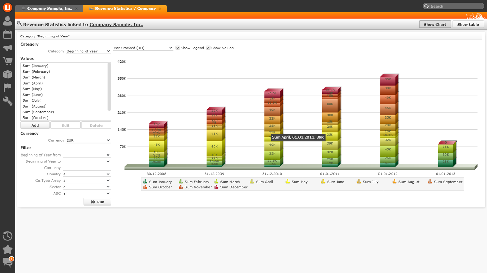Open the wrench settings icon
487x273 pixels.
pyautogui.click(x=7, y=101)
